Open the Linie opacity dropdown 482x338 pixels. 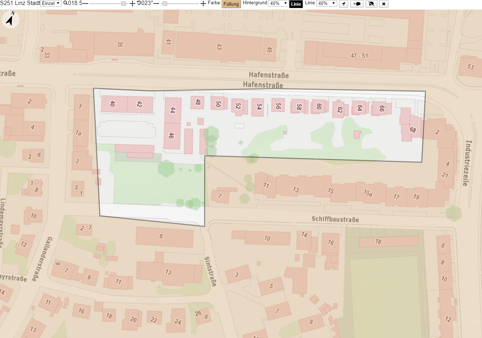(327, 4)
